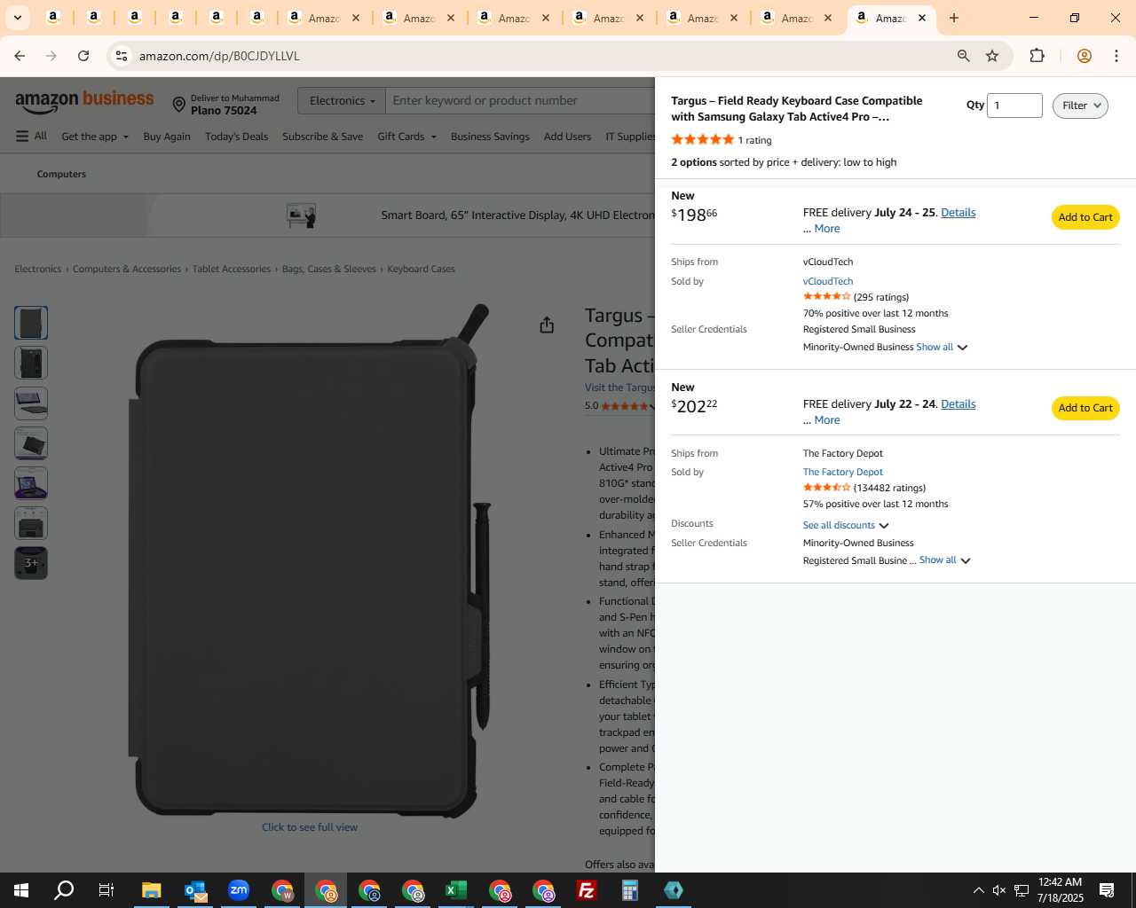This screenshot has height=908, width=1136.
Task: Open a new browser tab
Action: [x=954, y=18]
